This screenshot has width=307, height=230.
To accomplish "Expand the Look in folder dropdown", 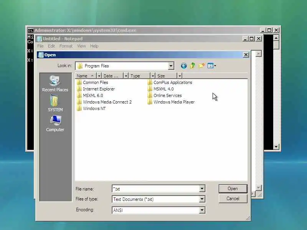I will point(171,66).
